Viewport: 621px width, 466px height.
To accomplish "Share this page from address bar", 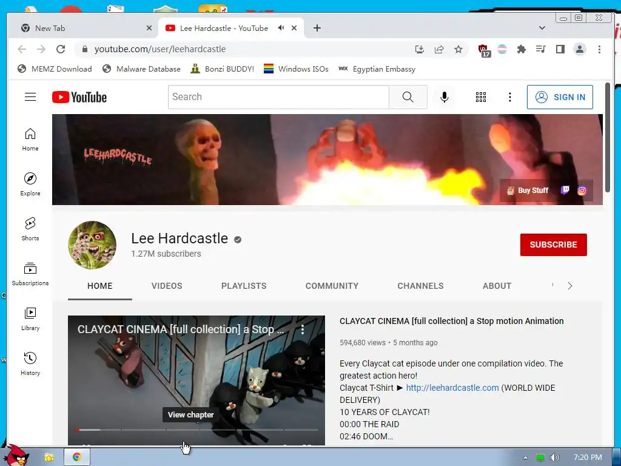I will pyautogui.click(x=439, y=49).
